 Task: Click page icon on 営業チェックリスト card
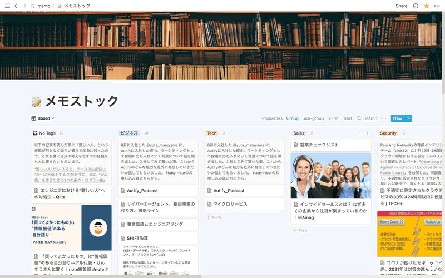[296, 145]
